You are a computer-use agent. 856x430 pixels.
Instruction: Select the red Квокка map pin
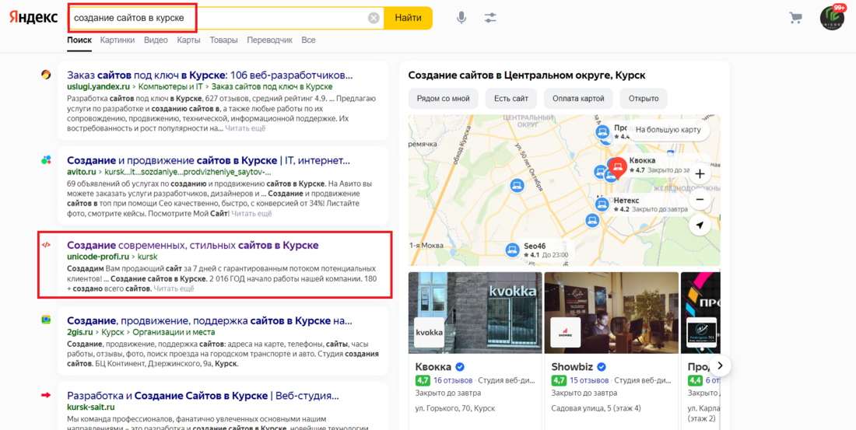tap(617, 167)
